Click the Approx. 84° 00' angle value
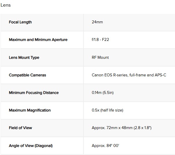The image size is (175, 155). [105, 146]
